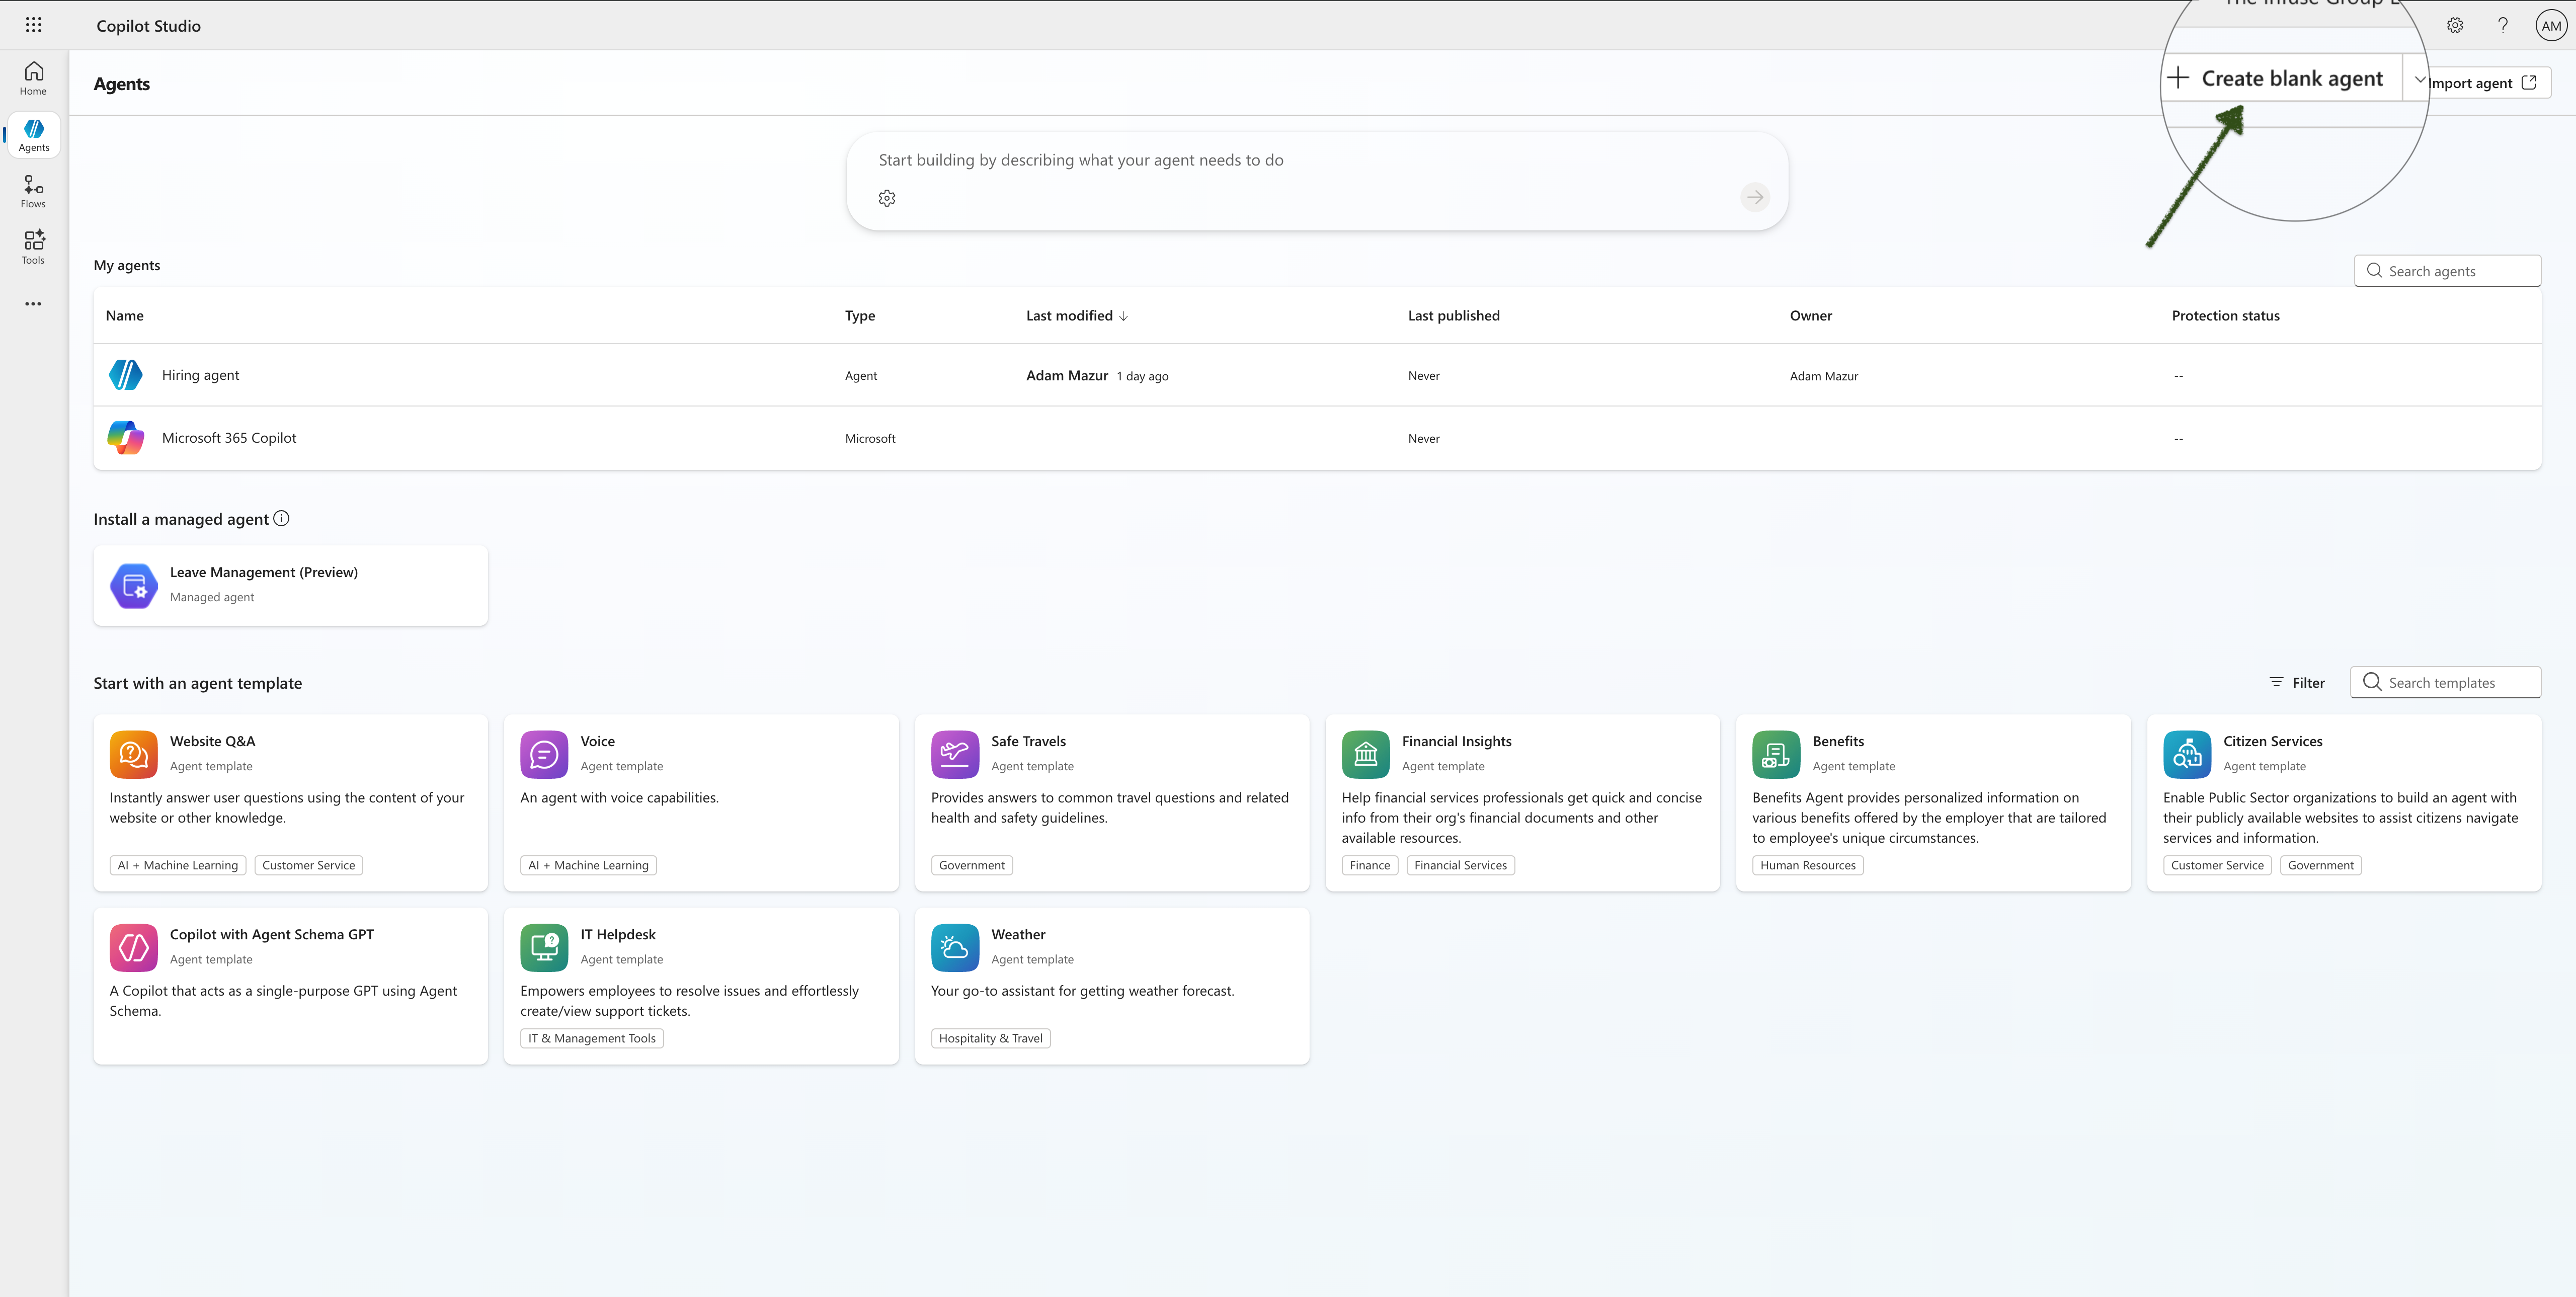Viewport: 2576px width, 1297px height.
Task: Click the Website Q&A template icon
Action: (x=134, y=754)
